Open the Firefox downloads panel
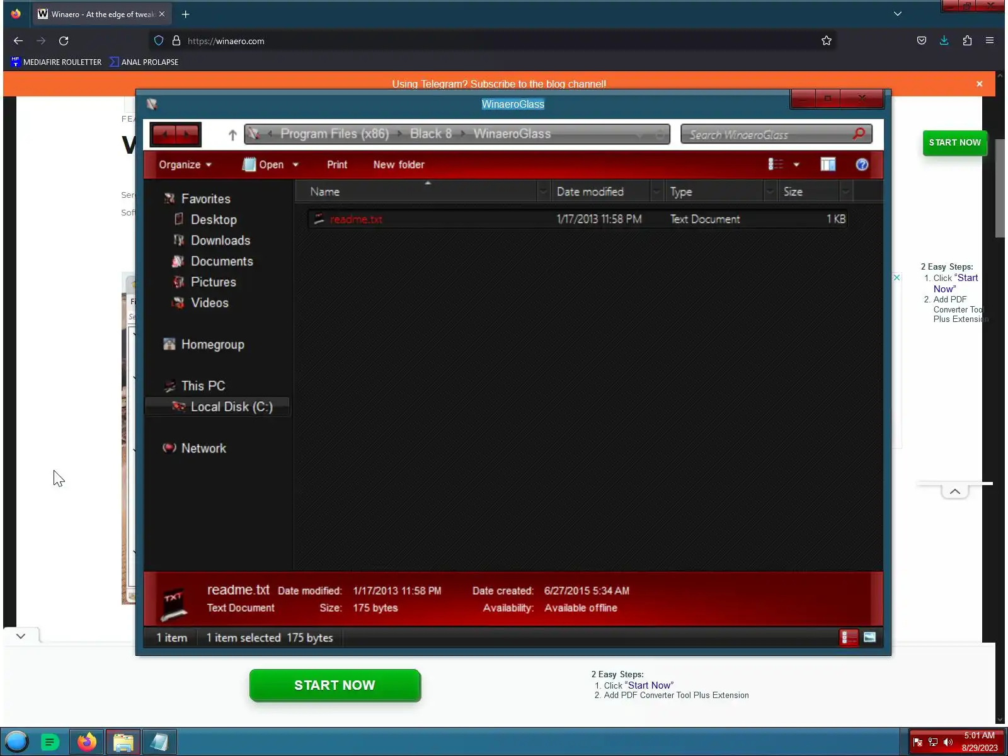Screen dimensions: 1008x756 pyautogui.click(x=944, y=41)
